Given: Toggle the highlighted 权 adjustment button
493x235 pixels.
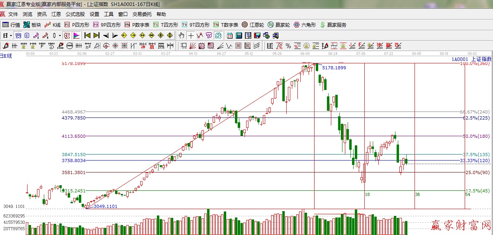Looking at the screenshot, I should (x=67, y=35).
